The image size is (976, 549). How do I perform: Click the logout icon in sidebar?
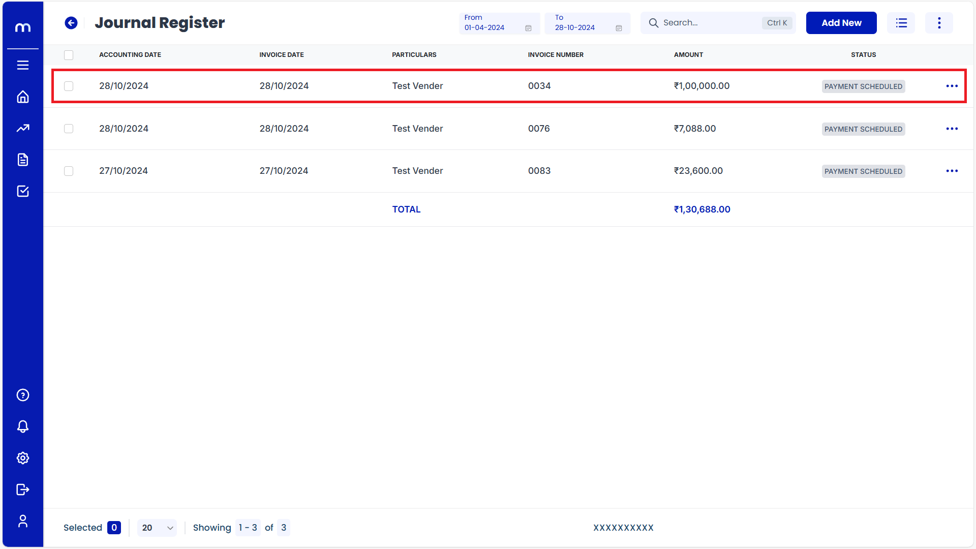point(23,490)
